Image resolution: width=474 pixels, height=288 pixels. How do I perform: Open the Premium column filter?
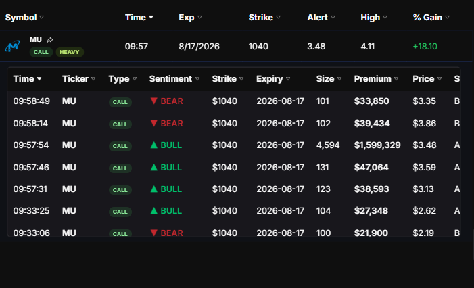pos(396,79)
